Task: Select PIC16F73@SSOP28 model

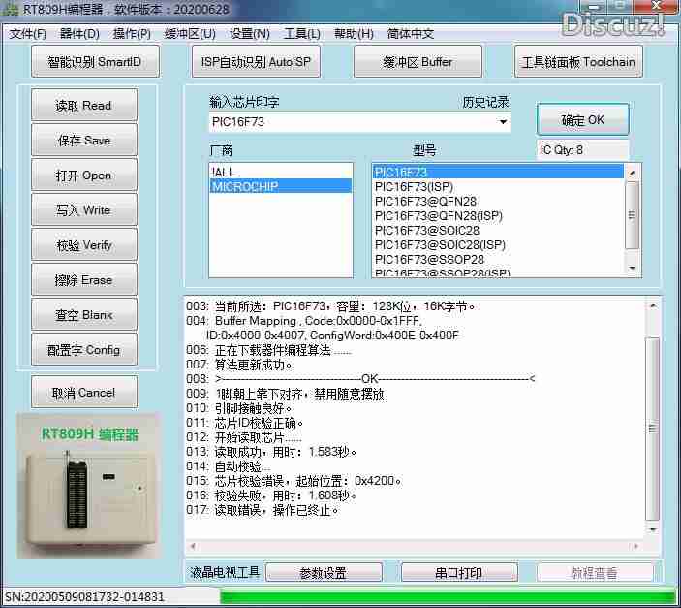Action: (498, 259)
